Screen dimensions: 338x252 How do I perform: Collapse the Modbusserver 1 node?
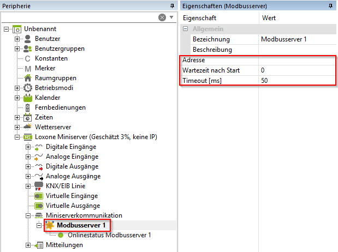(x=39, y=225)
